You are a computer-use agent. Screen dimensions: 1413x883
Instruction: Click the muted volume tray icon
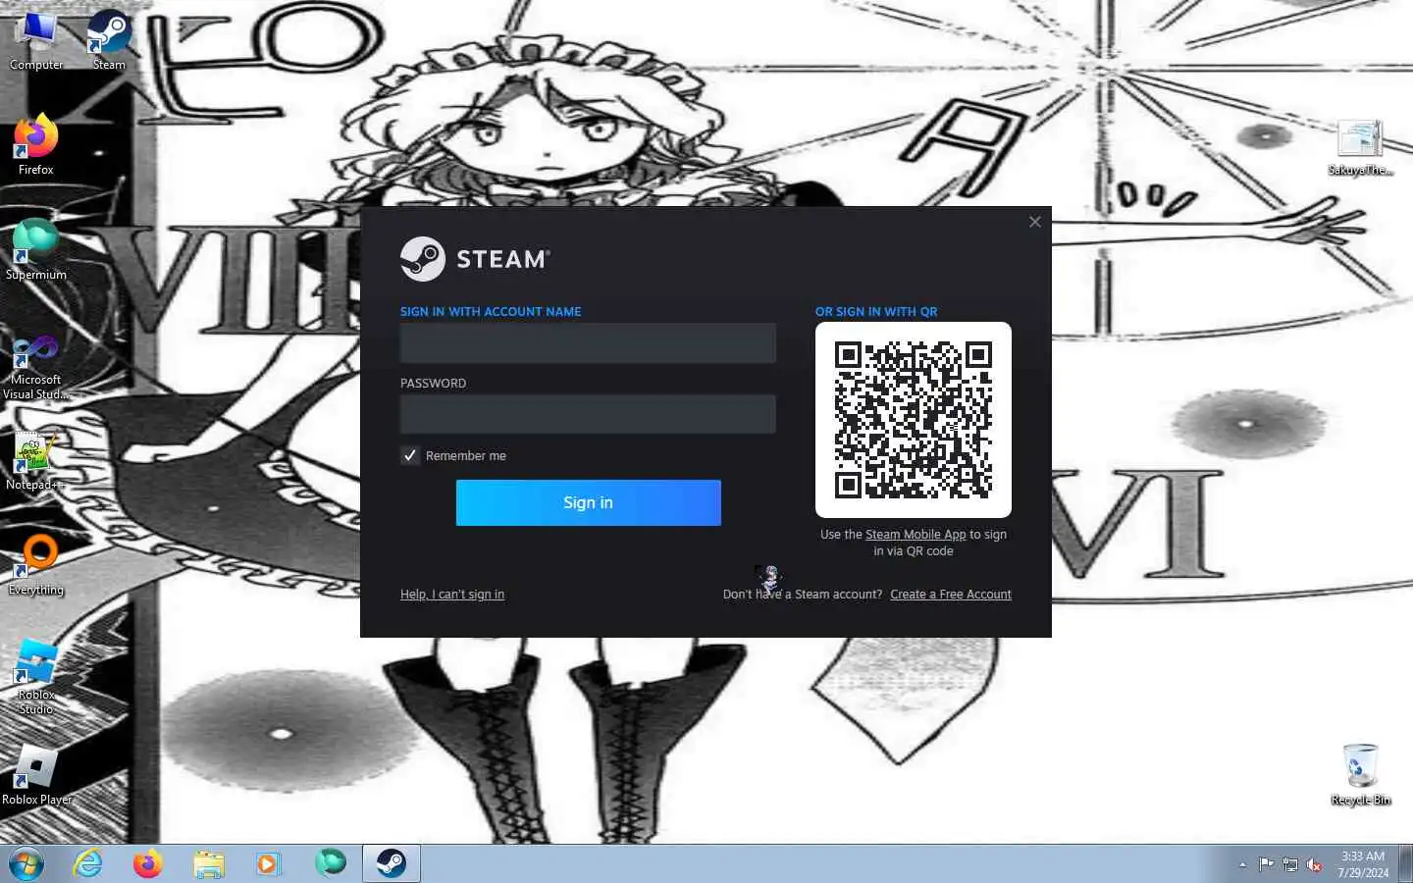point(1314,864)
